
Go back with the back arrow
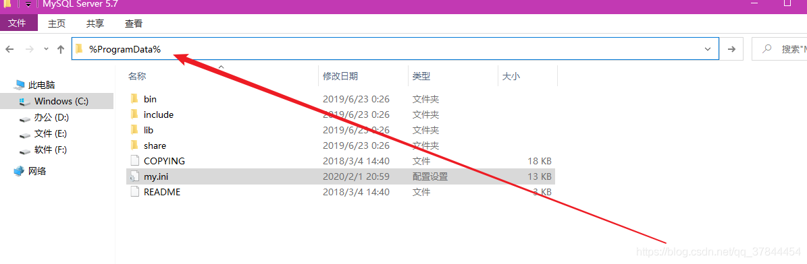tap(9, 49)
